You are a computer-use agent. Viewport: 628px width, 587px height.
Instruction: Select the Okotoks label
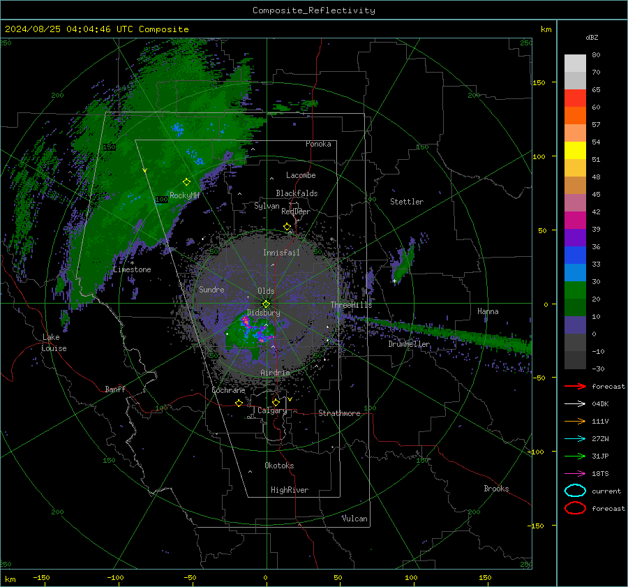pos(279,466)
